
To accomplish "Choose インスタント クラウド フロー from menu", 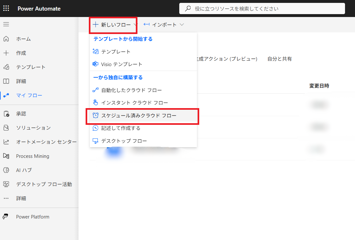I will point(135,103).
